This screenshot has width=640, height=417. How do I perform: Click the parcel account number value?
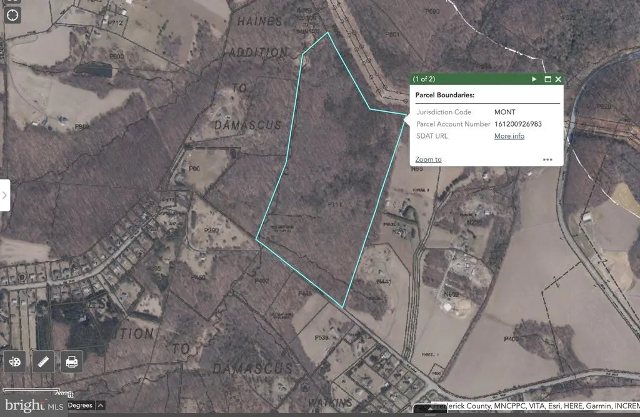[x=517, y=124]
